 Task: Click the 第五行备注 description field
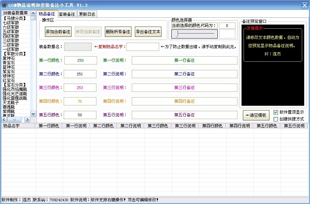point(184,115)
